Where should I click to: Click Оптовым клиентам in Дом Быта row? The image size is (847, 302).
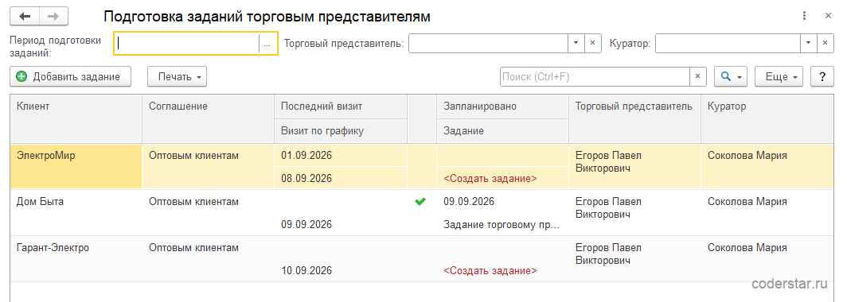[x=193, y=202]
